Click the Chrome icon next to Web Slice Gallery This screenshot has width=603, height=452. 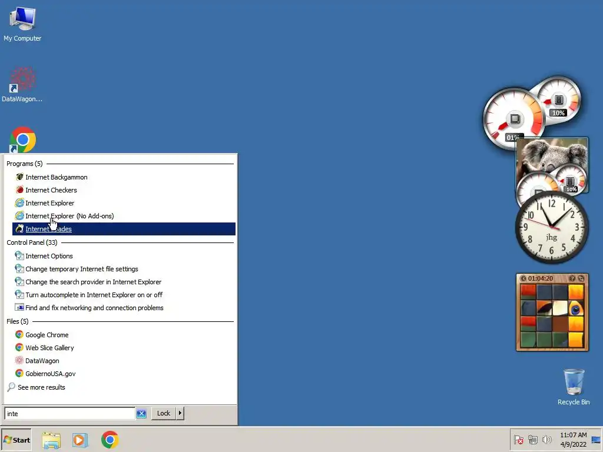click(x=19, y=347)
